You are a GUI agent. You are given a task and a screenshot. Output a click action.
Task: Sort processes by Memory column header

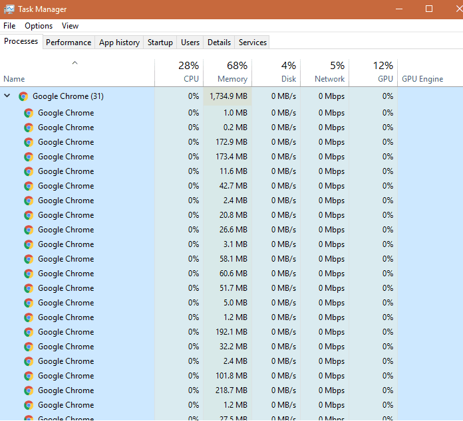(232, 79)
